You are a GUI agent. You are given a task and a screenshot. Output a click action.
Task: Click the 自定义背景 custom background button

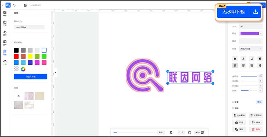pyautogui.click(x=31, y=77)
